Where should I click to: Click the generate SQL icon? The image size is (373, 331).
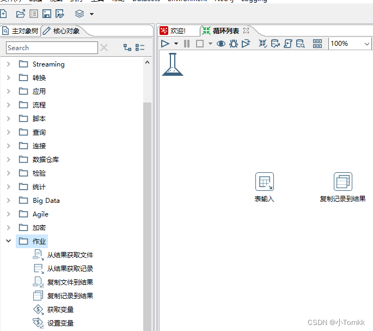point(288,44)
